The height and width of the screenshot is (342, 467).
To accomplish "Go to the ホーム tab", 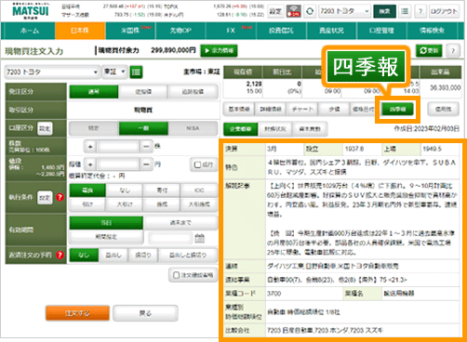I will (x=29, y=31).
